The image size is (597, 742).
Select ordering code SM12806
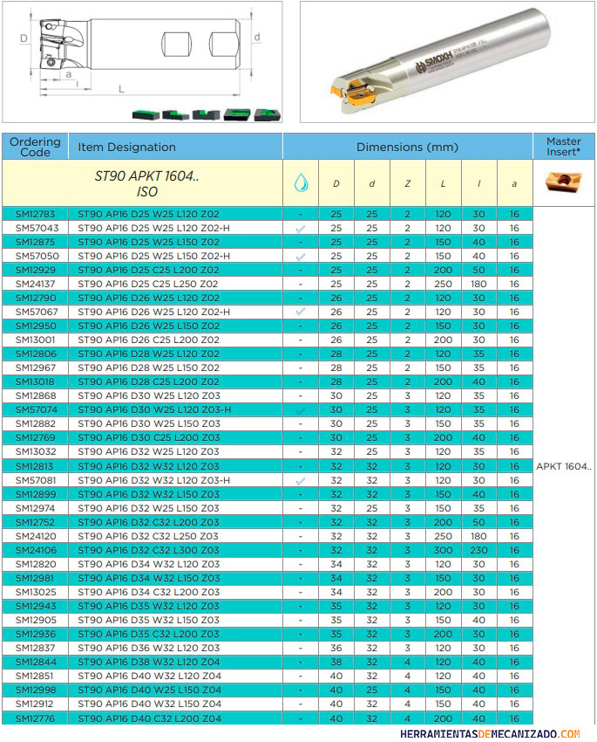click(36, 354)
